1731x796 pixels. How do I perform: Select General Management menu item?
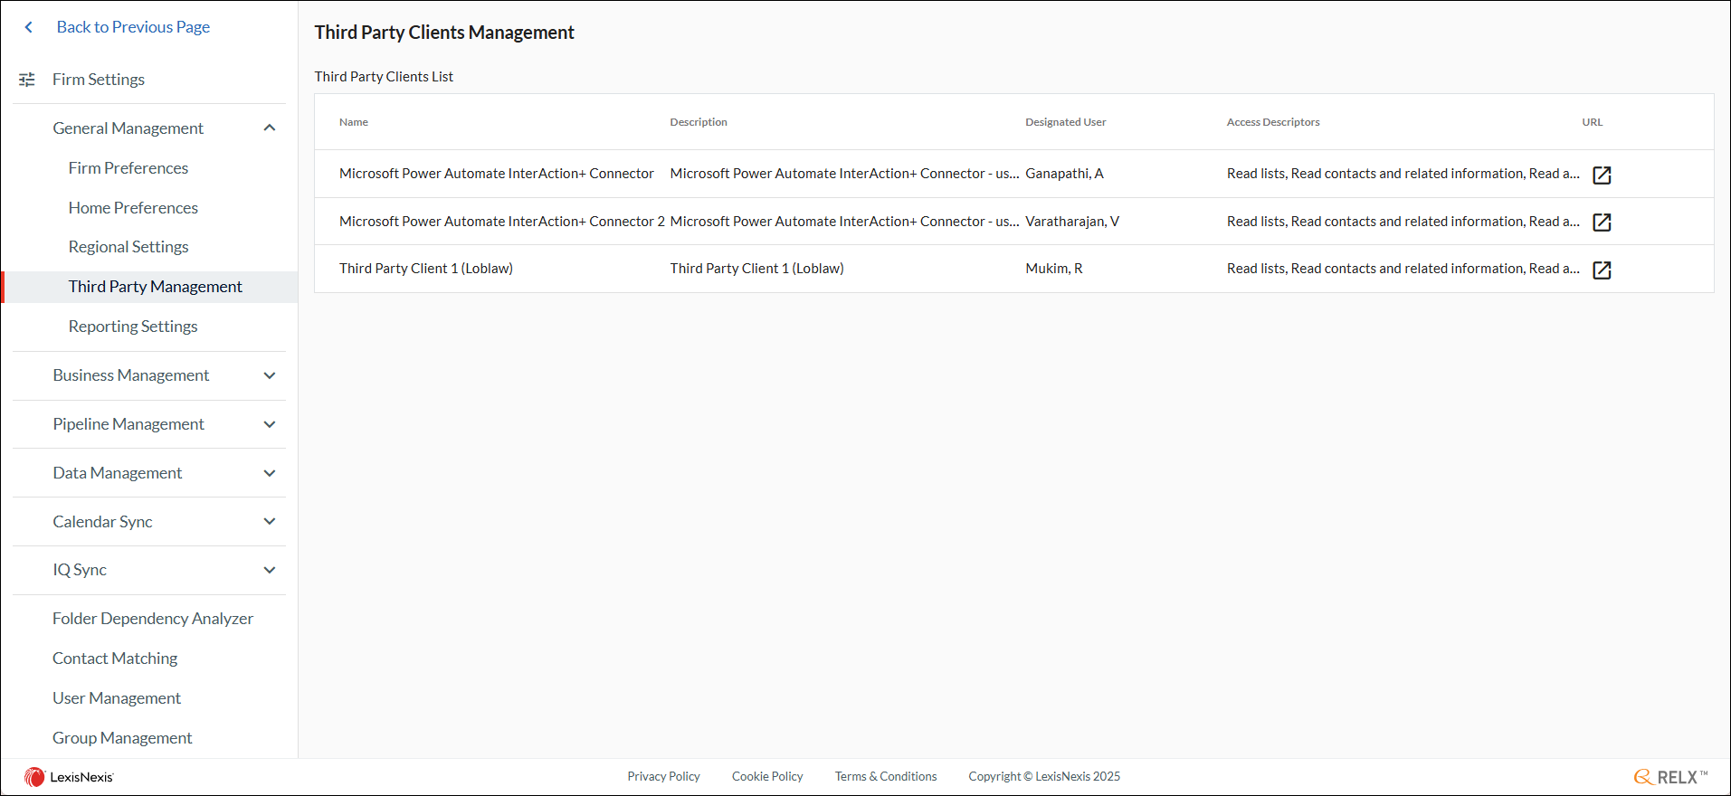point(128,128)
